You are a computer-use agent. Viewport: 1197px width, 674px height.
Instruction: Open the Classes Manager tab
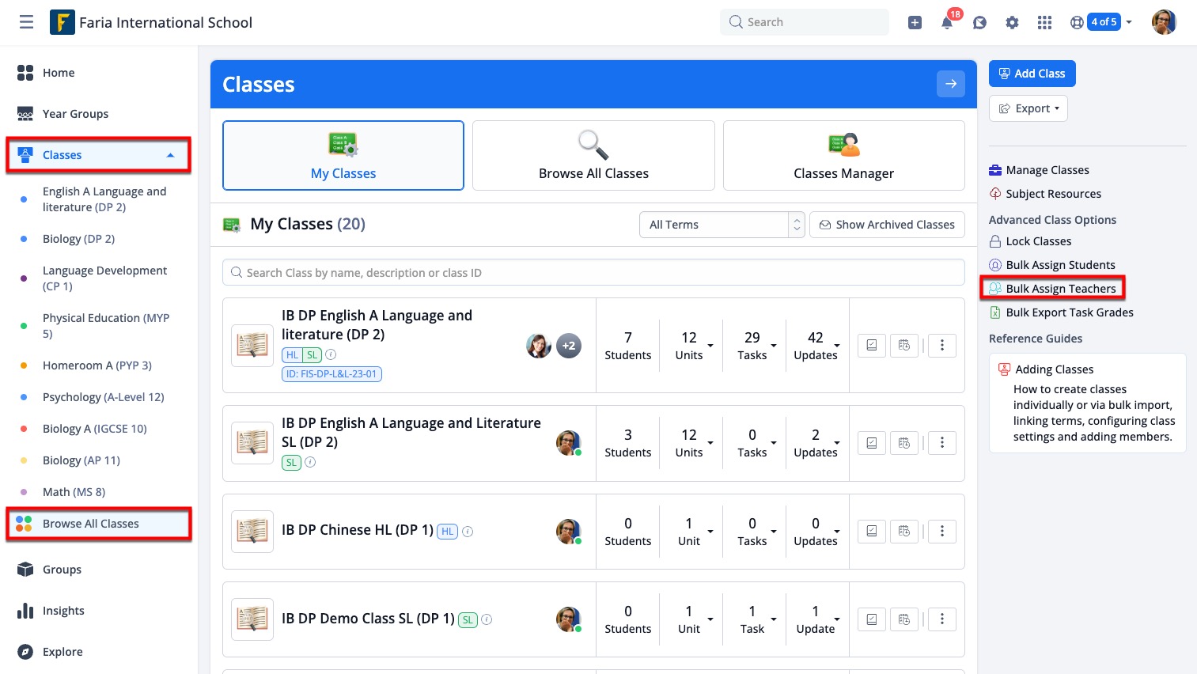pos(843,156)
